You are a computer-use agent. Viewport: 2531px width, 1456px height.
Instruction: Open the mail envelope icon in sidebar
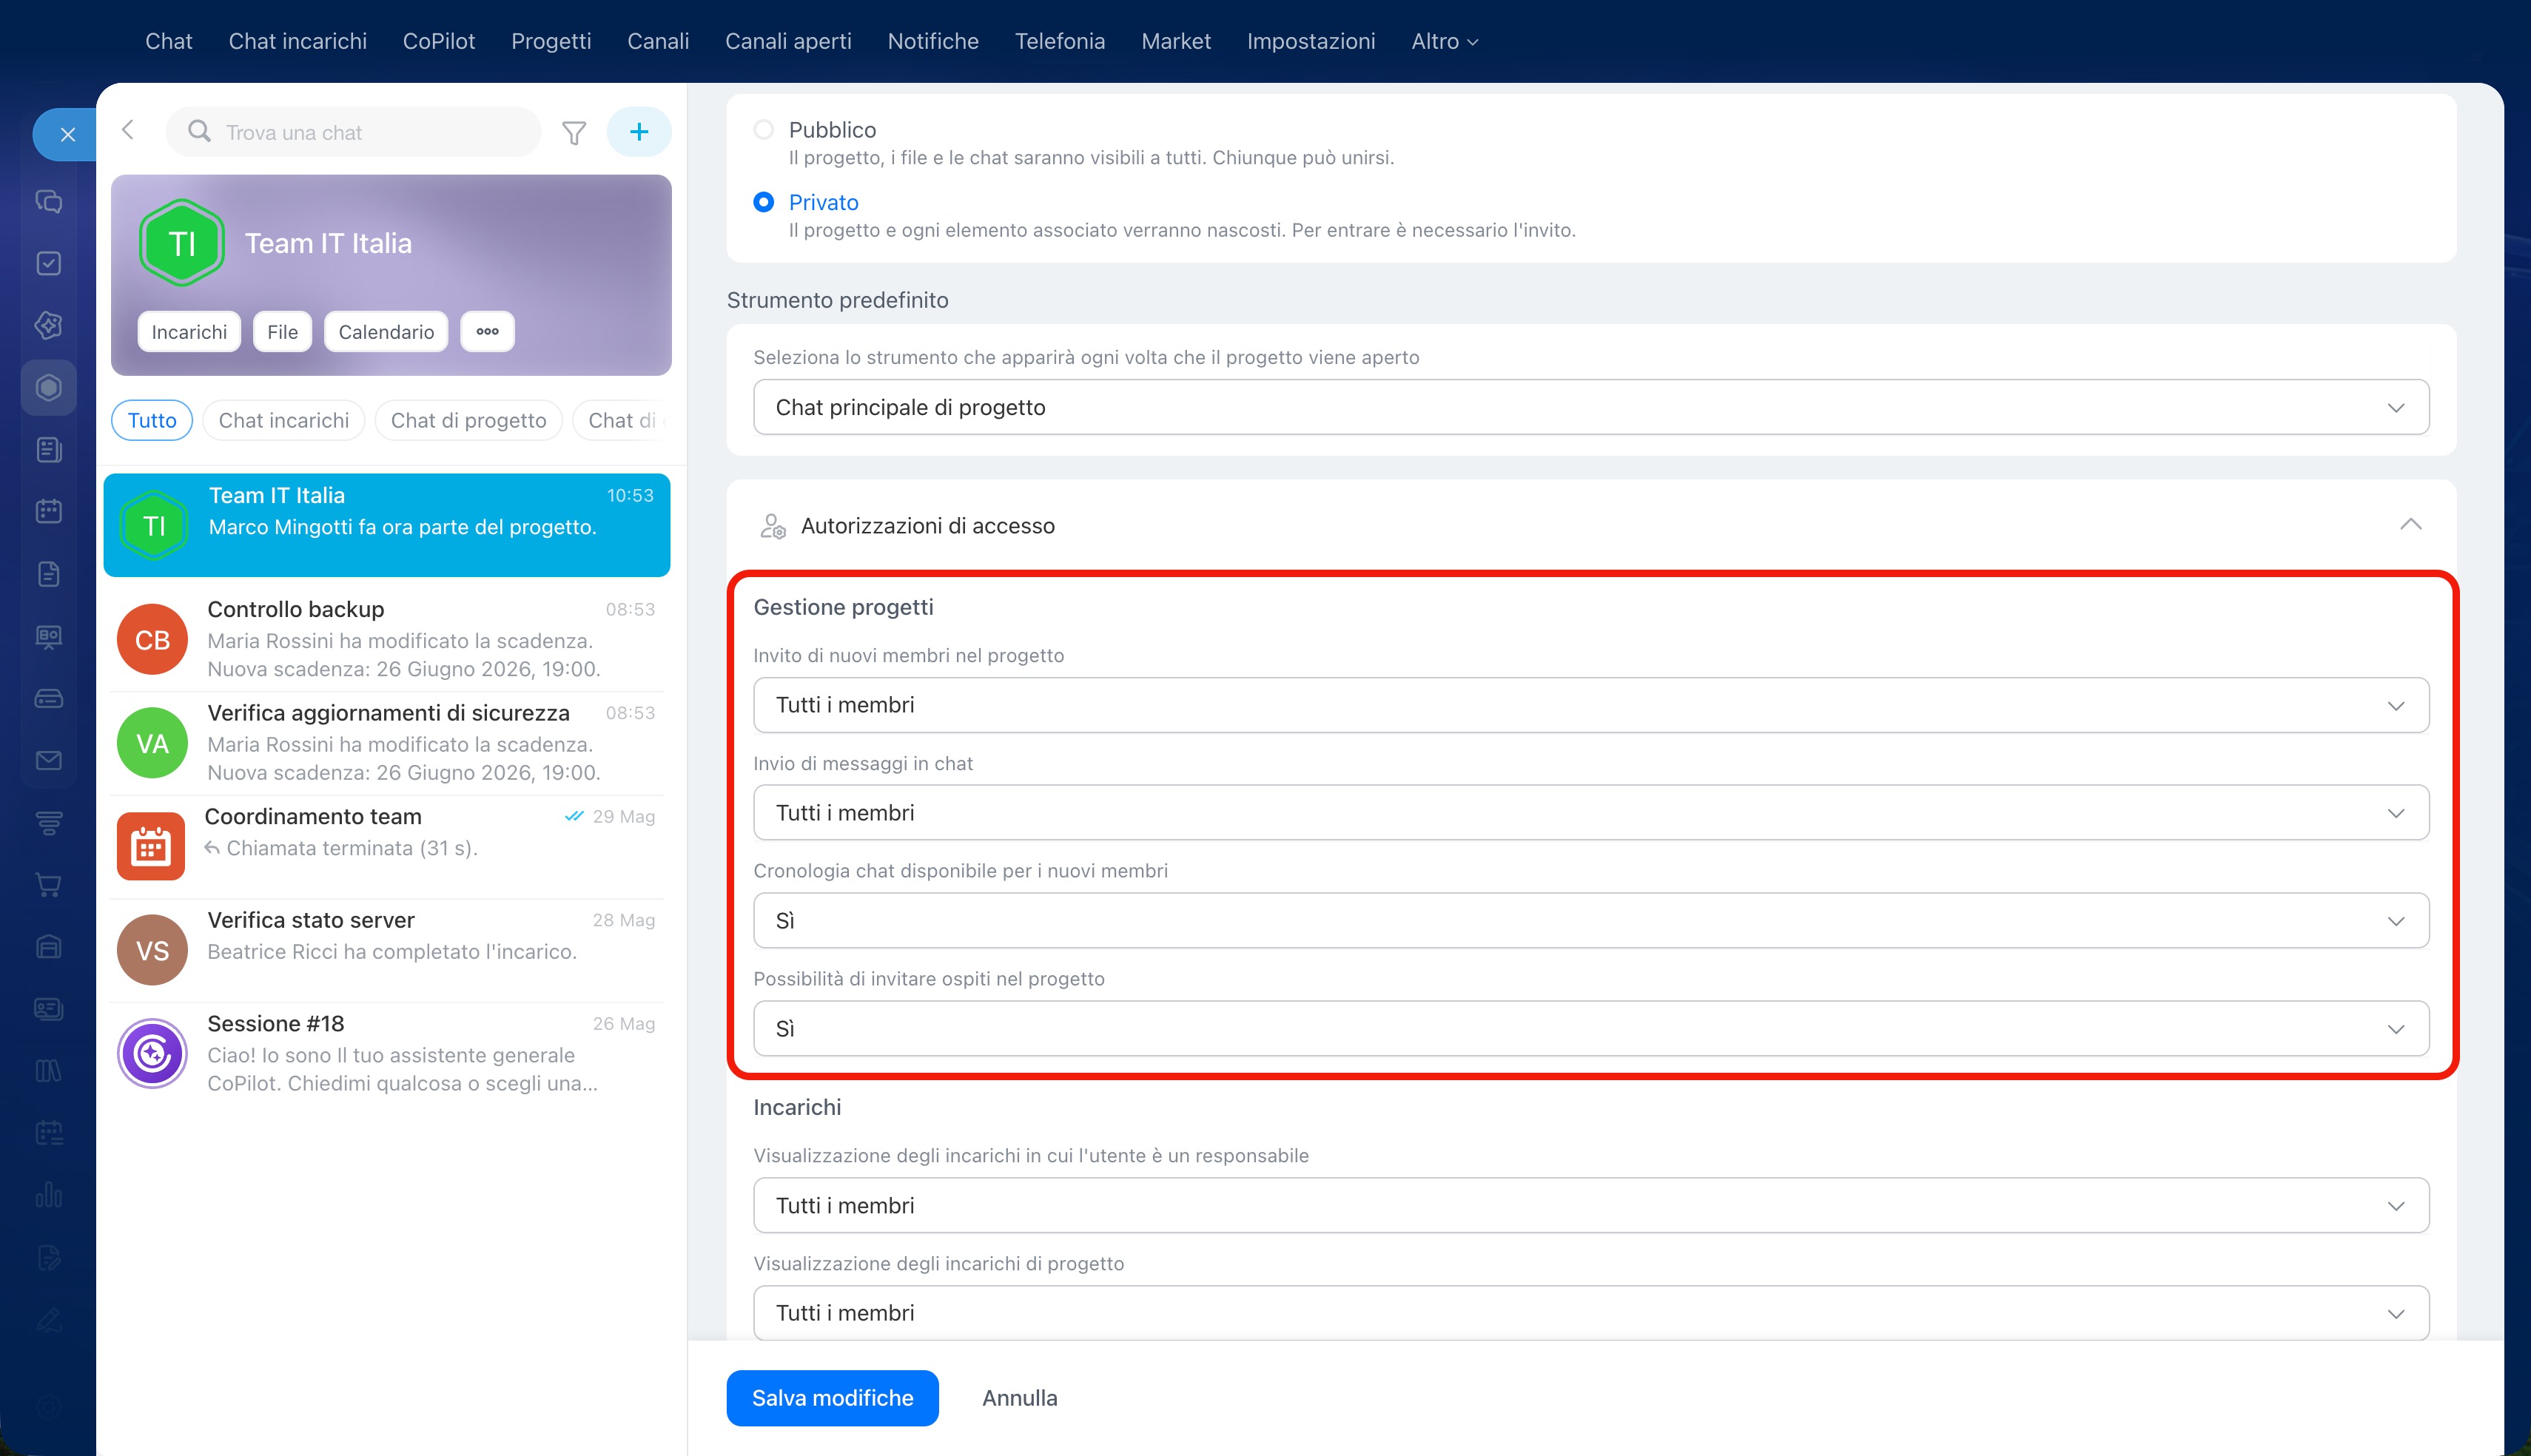click(49, 760)
